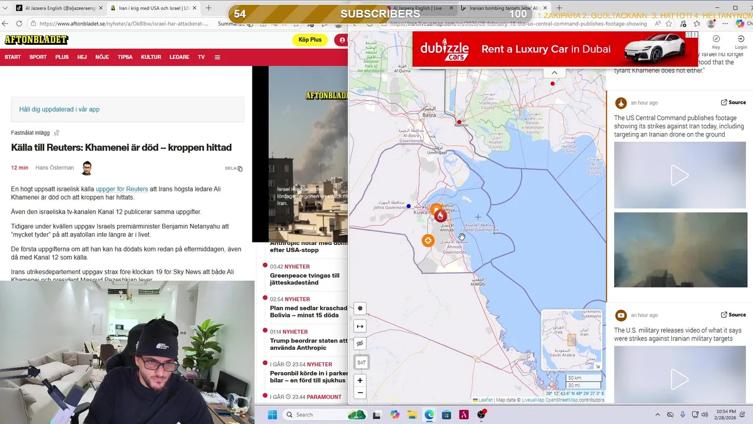Click the blue dot marker in Jahra Governorate
753x424 pixels.
click(x=409, y=207)
